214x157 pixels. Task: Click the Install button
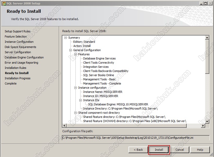[159, 150]
